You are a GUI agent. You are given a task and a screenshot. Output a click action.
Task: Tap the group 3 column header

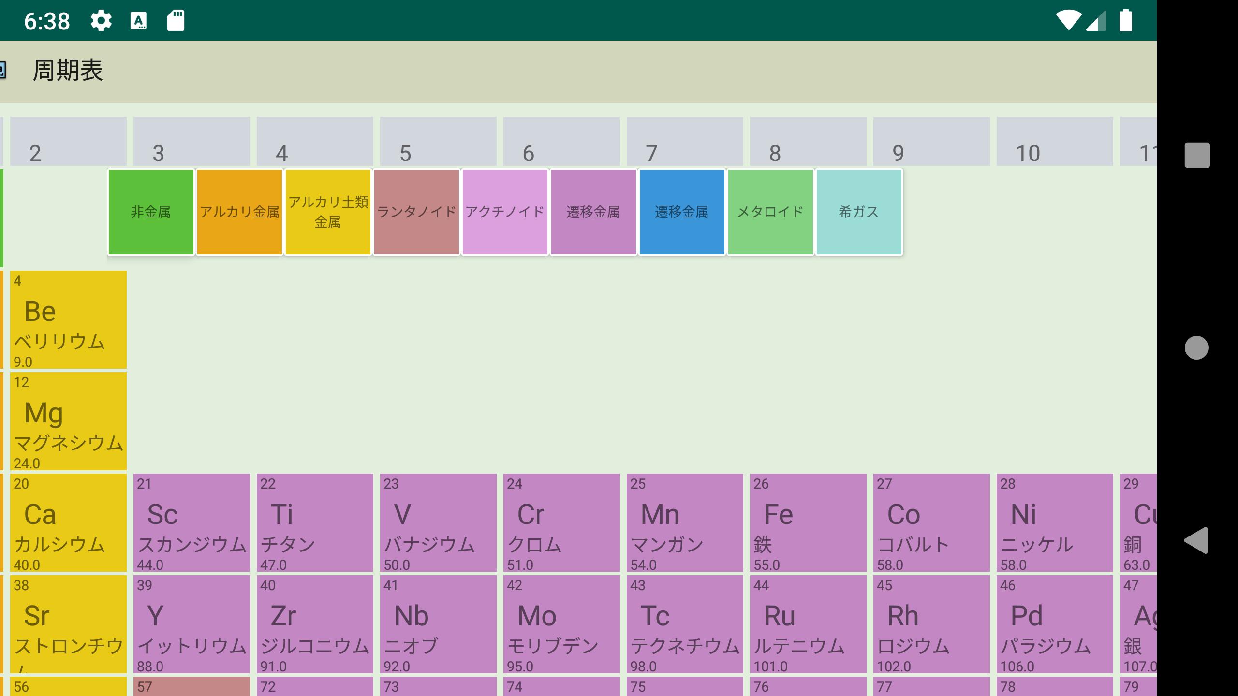coord(192,141)
